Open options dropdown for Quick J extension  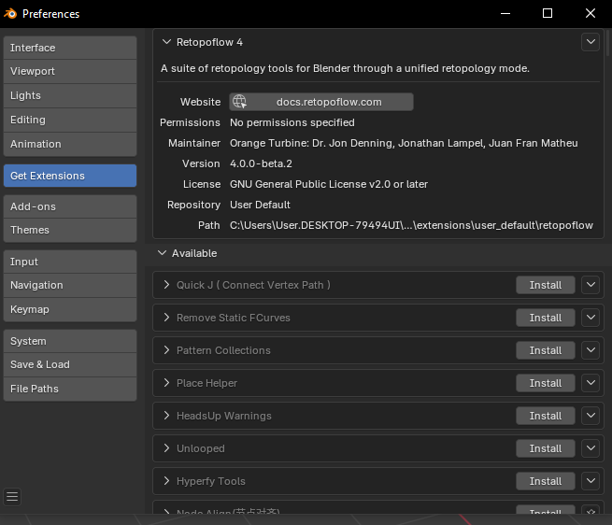point(590,285)
